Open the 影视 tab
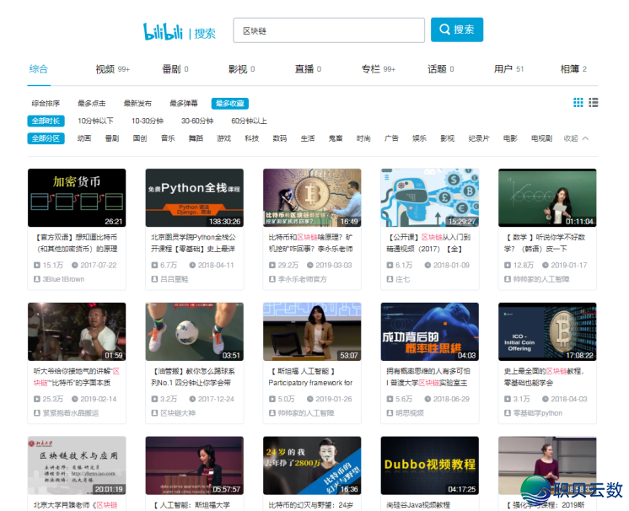The height and width of the screenshot is (511, 629). click(241, 69)
